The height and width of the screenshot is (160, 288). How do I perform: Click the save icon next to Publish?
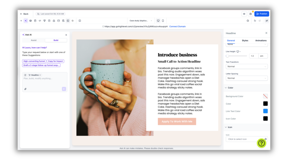(x=251, y=14)
